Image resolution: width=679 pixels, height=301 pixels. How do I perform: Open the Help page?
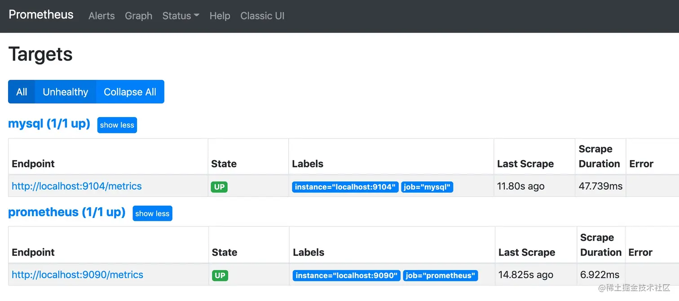[220, 16]
